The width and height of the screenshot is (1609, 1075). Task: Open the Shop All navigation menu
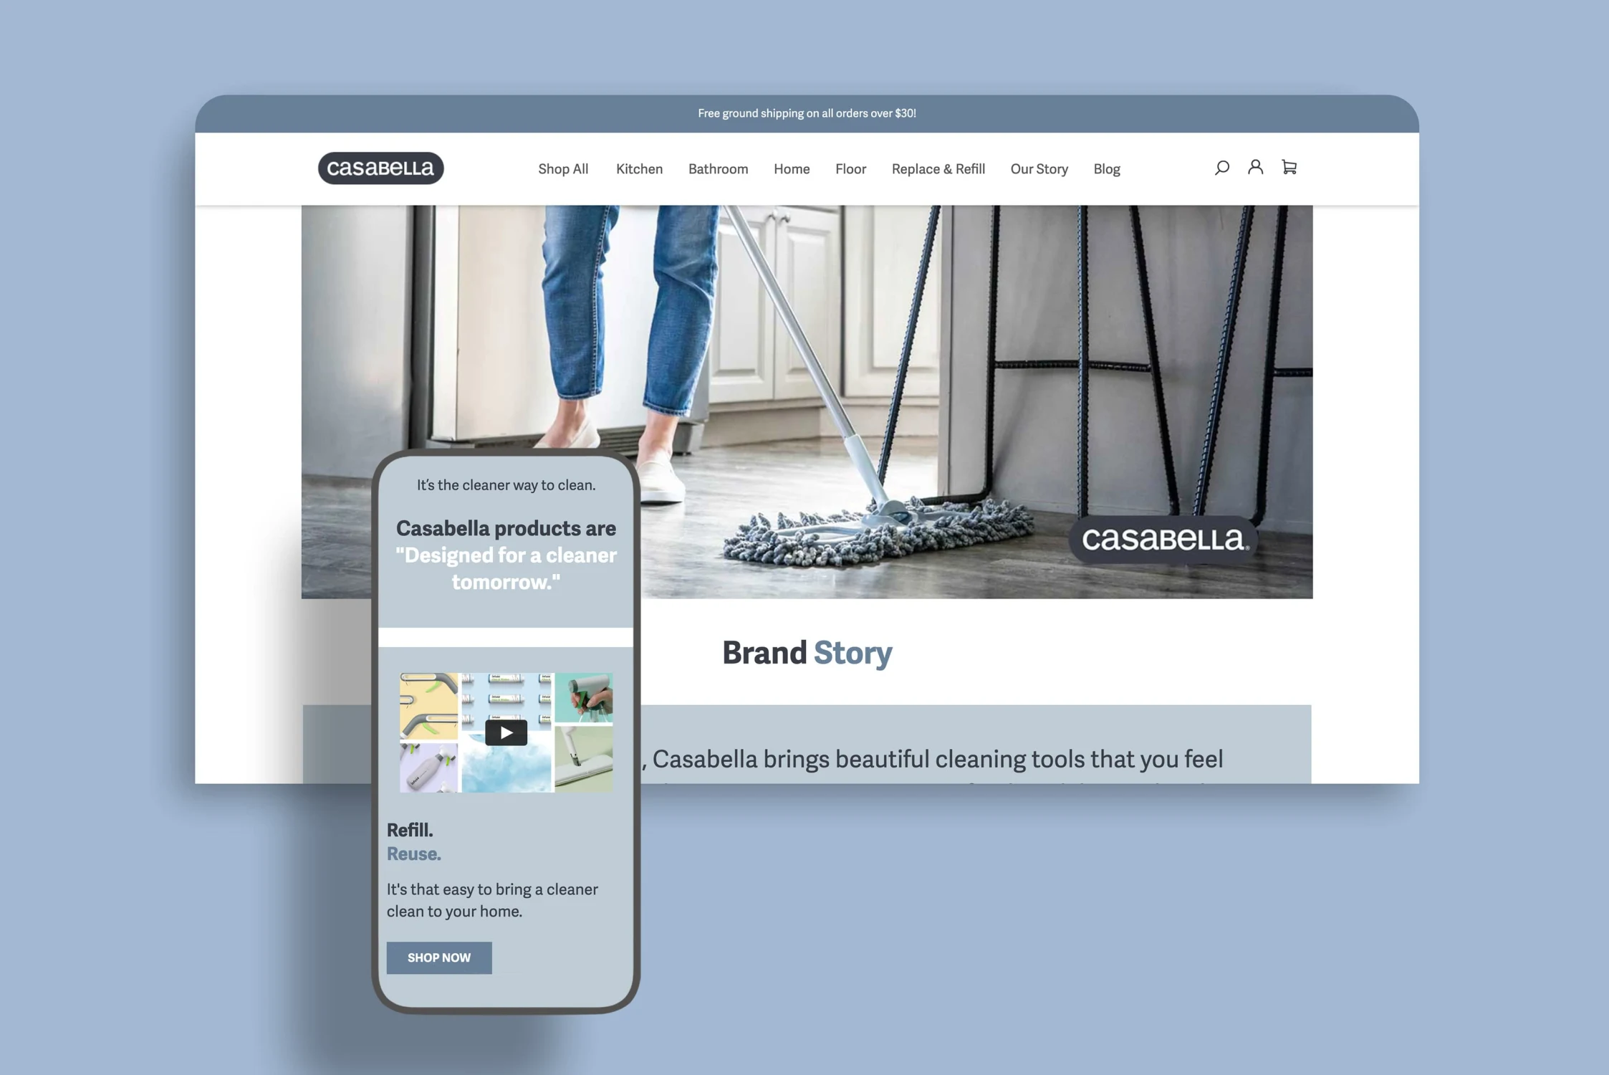[x=564, y=168]
